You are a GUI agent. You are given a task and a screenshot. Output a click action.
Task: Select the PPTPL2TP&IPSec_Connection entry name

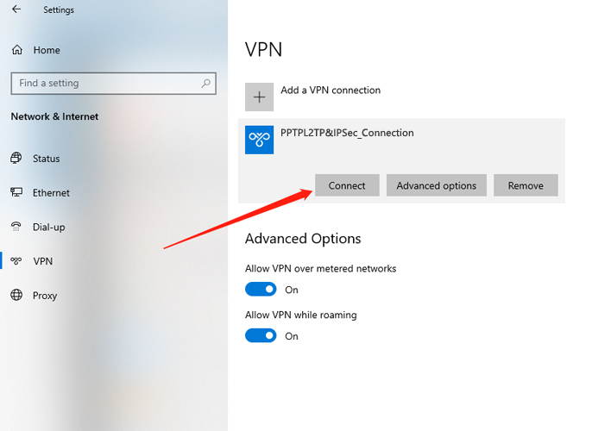[347, 133]
